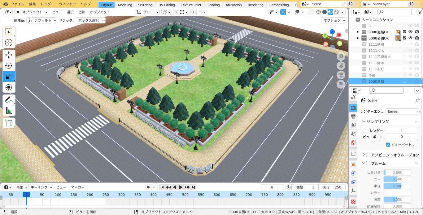Open the ボックス選択 drag dropdown

click(x=91, y=20)
